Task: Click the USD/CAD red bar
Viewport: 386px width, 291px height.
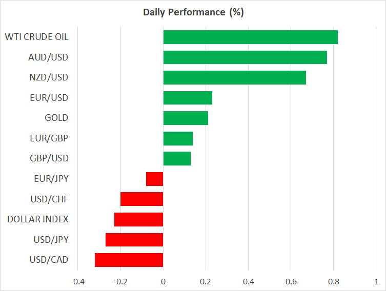Action: pyautogui.click(x=129, y=260)
